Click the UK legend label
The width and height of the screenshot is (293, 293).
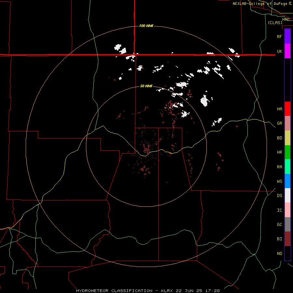pos(279,51)
